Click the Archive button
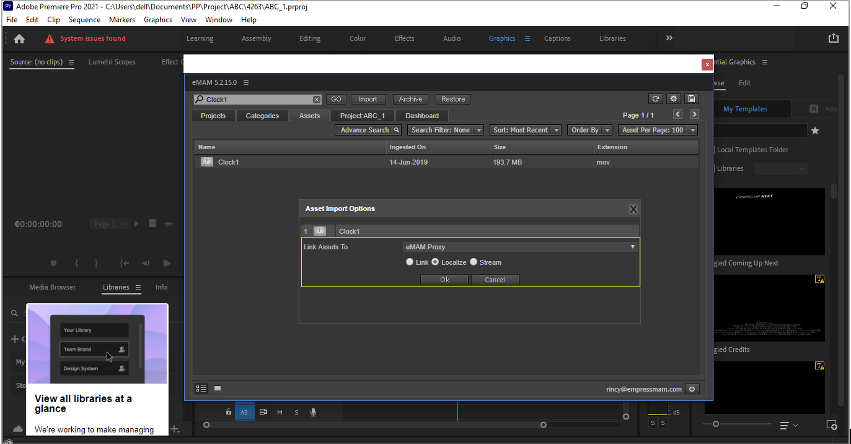Image resolution: width=851 pixels, height=444 pixels. click(x=410, y=99)
